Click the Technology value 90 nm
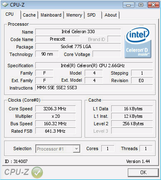 click(x=47, y=54)
